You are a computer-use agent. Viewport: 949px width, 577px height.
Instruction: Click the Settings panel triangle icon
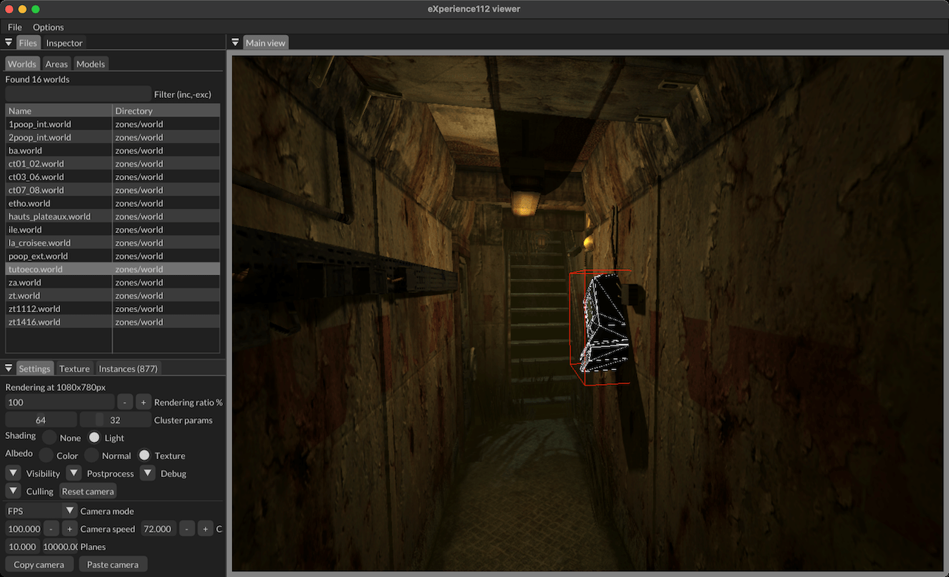9,369
